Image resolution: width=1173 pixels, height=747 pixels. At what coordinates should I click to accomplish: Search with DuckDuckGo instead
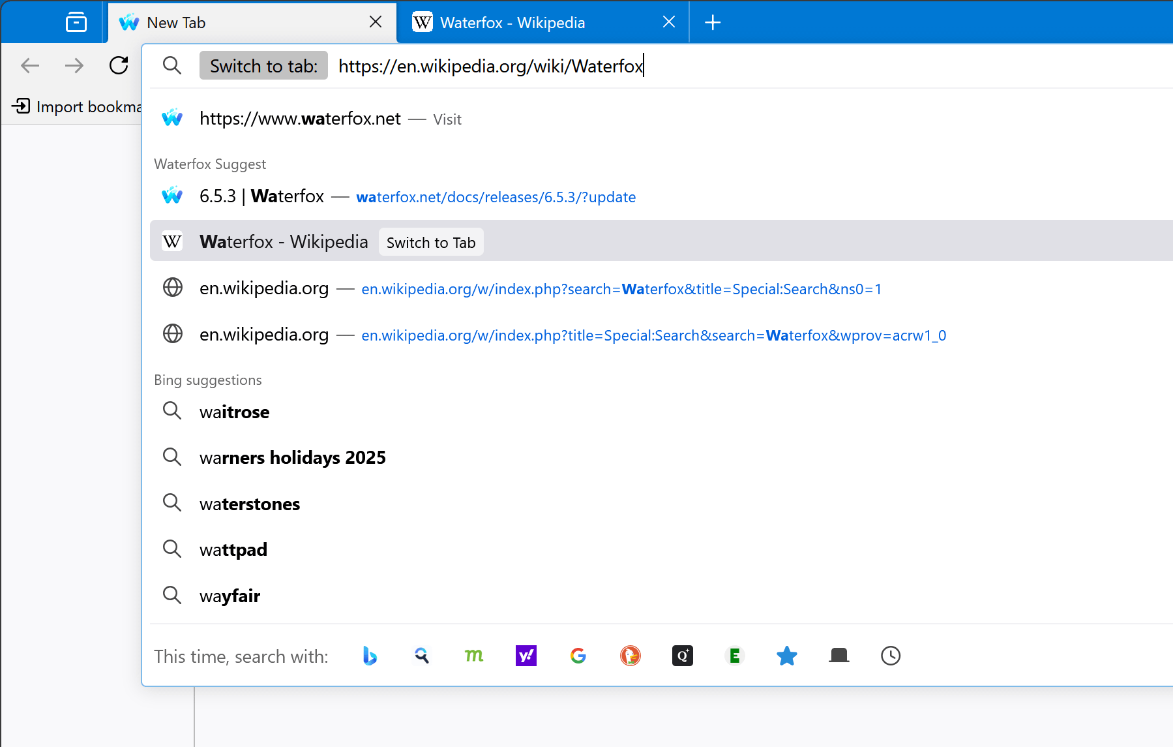[631, 656]
